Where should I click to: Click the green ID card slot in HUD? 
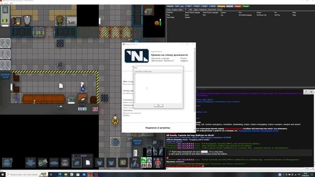click(42, 162)
